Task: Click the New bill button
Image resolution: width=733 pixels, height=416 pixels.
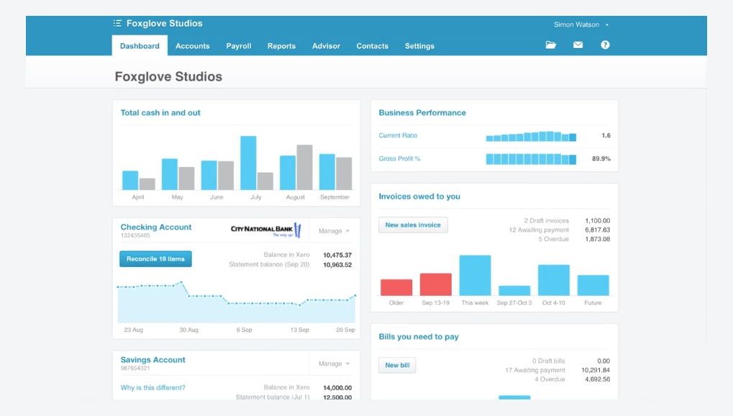Action: 396,365
